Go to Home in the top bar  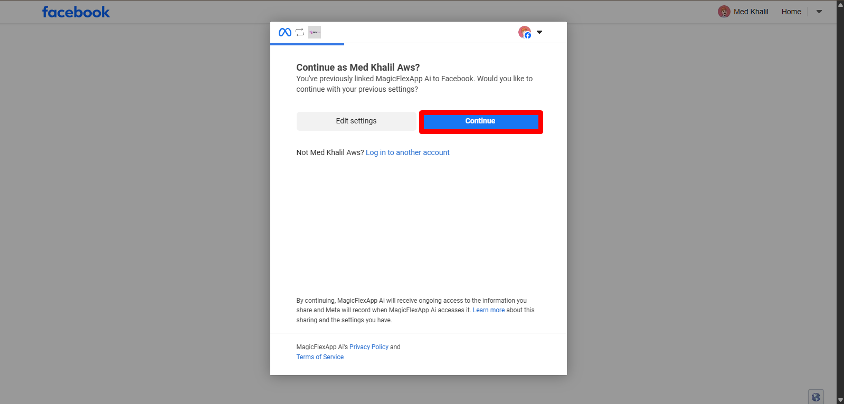click(x=791, y=12)
